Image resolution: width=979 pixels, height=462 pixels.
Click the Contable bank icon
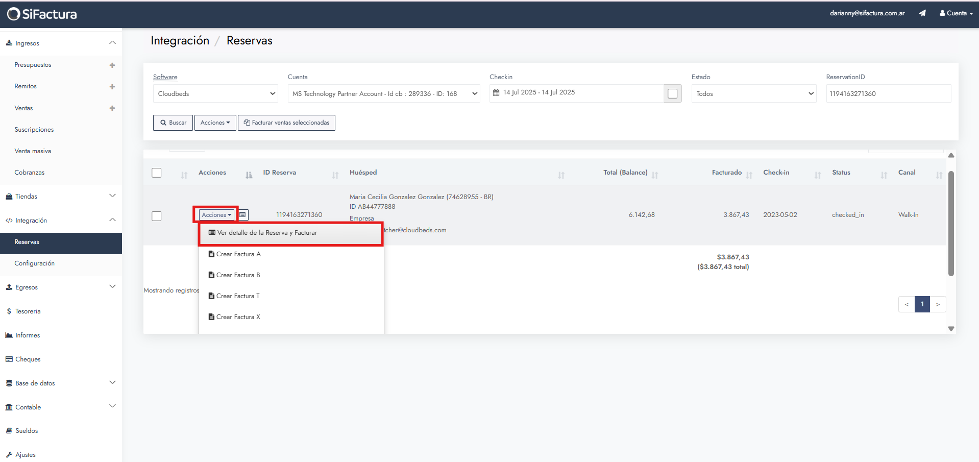point(9,407)
